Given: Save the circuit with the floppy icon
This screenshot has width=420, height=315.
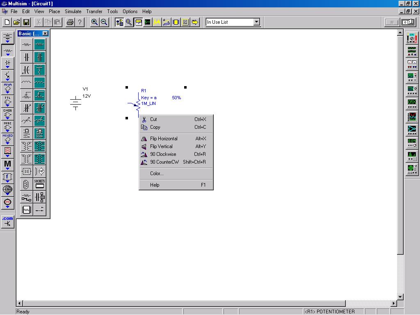Looking at the screenshot, I should tap(26, 22).
